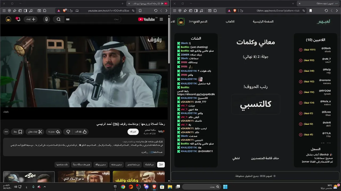Remove player vM_7 with X icon
The height and width of the screenshot is (191, 341).
tap(301, 60)
